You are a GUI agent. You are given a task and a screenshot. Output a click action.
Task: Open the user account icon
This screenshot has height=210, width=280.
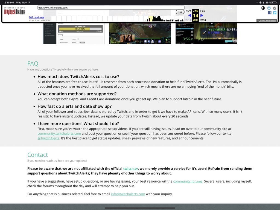[263, 8]
